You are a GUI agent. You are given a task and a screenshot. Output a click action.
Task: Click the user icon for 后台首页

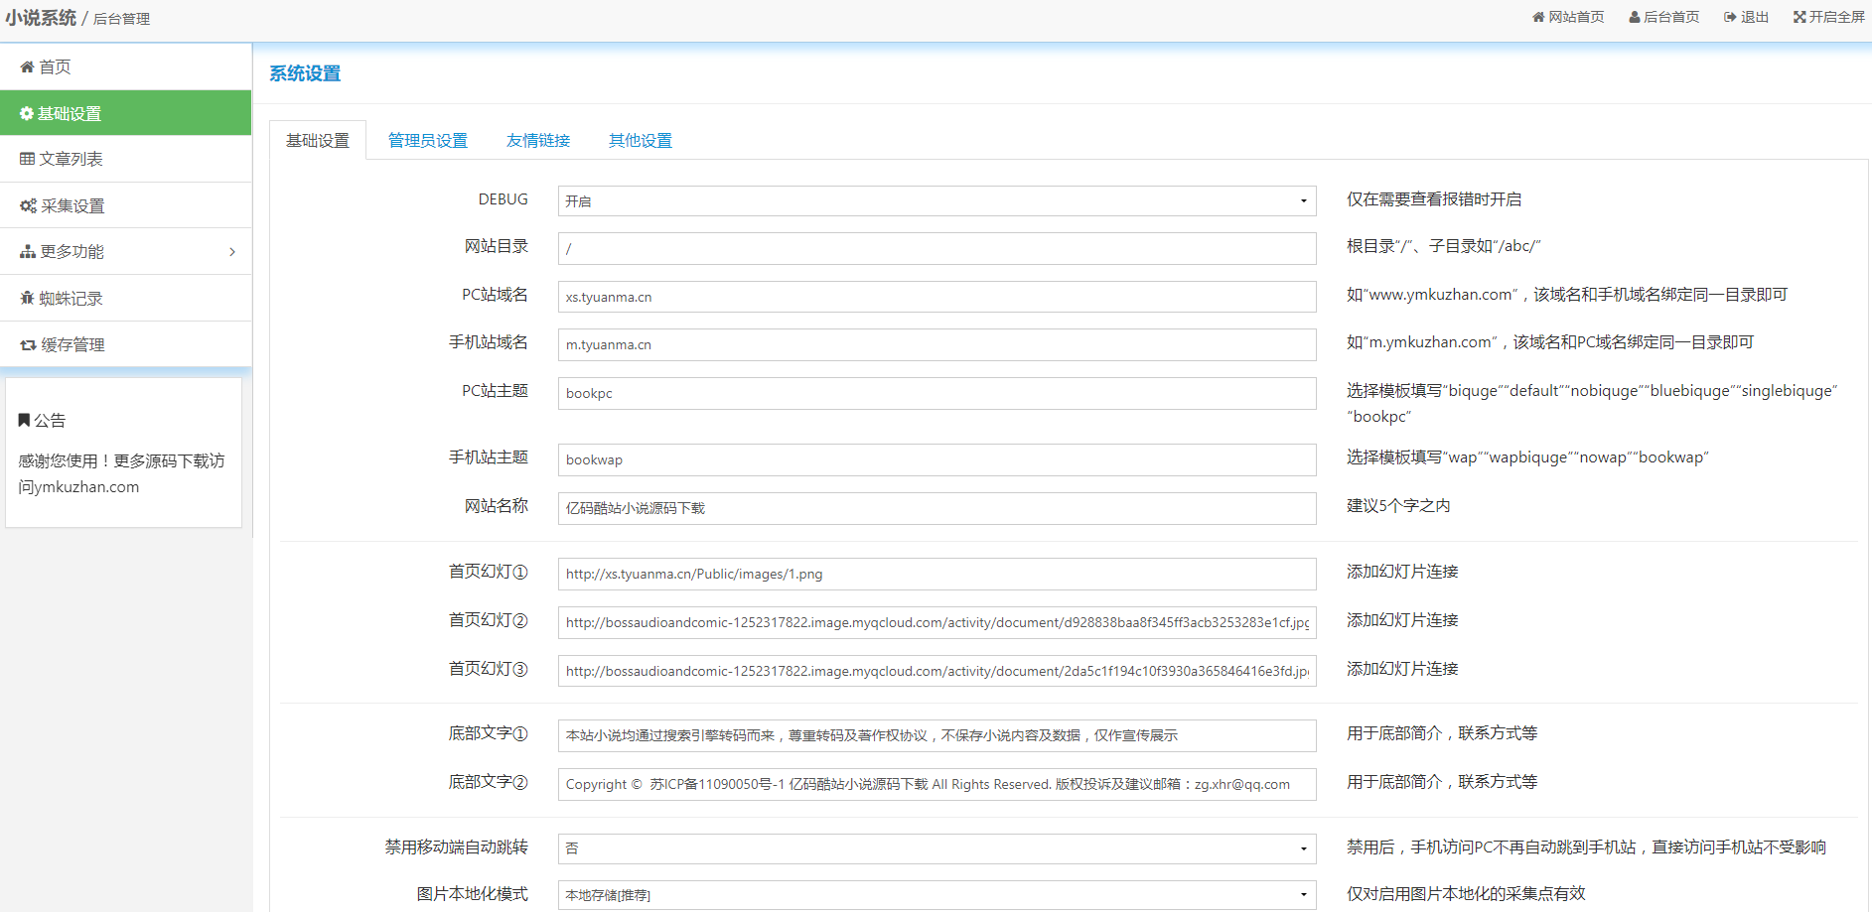[1635, 17]
